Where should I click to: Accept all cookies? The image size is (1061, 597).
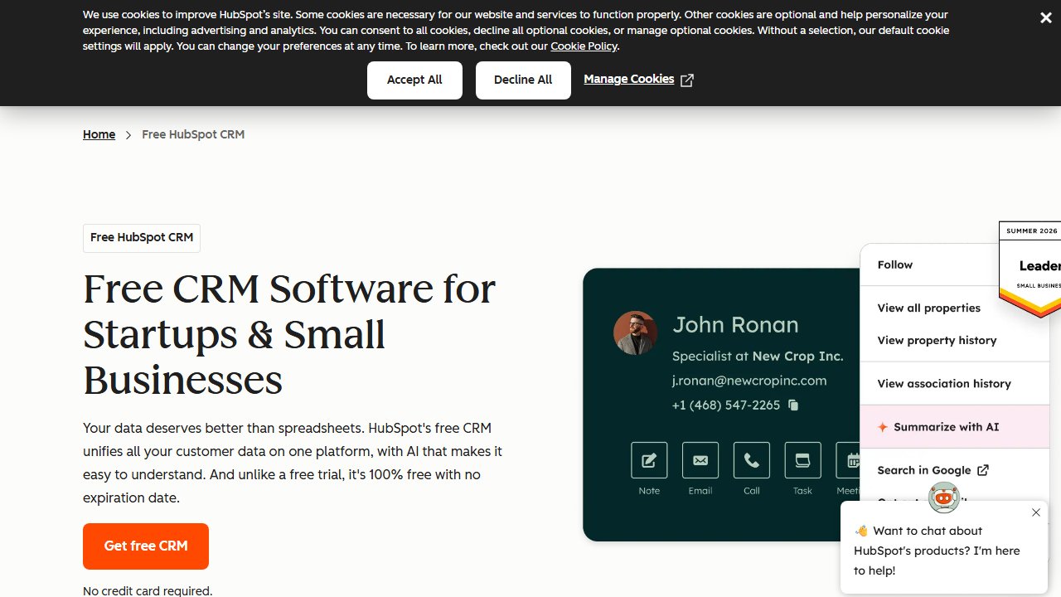[x=414, y=80]
